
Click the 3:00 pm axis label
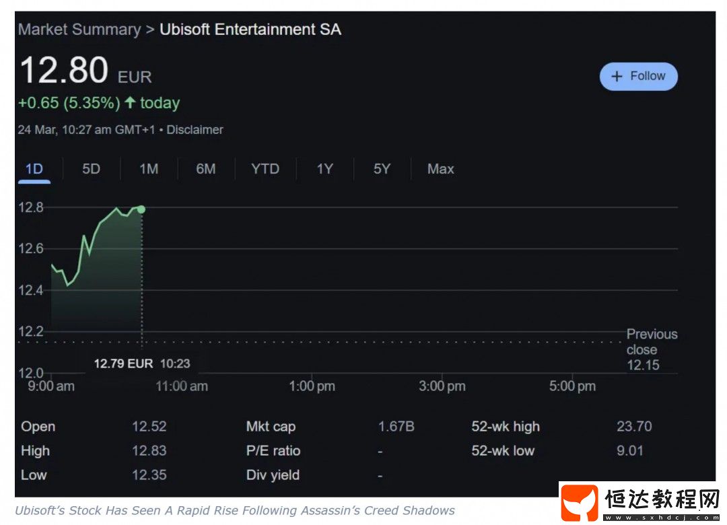point(442,386)
